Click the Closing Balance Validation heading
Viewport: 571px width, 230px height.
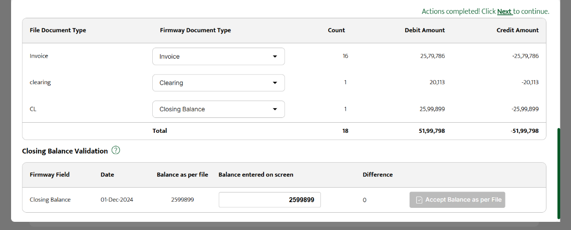click(65, 151)
